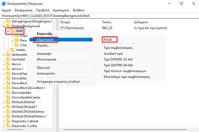
Task: Choose Αντιγραφή ονόματος κλειδιού
Action: coord(61,82)
